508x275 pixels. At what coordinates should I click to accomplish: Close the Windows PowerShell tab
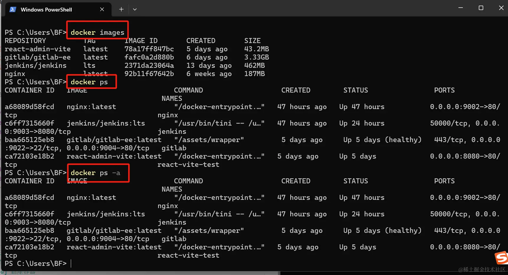(102, 9)
